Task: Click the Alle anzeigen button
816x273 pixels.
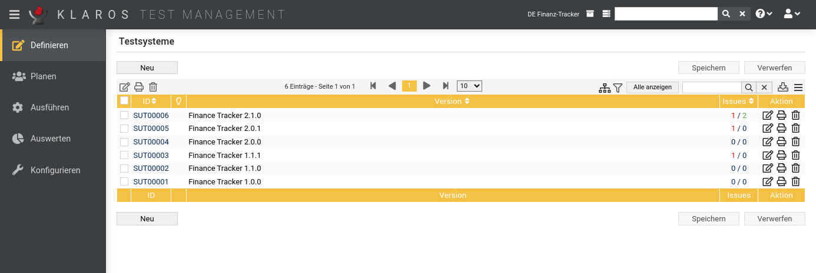Action: [652, 87]
